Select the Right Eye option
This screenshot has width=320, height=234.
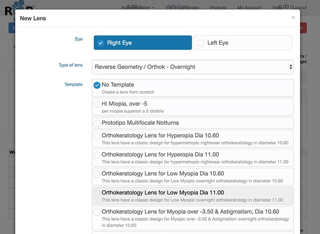pyautogui.click(x=142, y=43)
